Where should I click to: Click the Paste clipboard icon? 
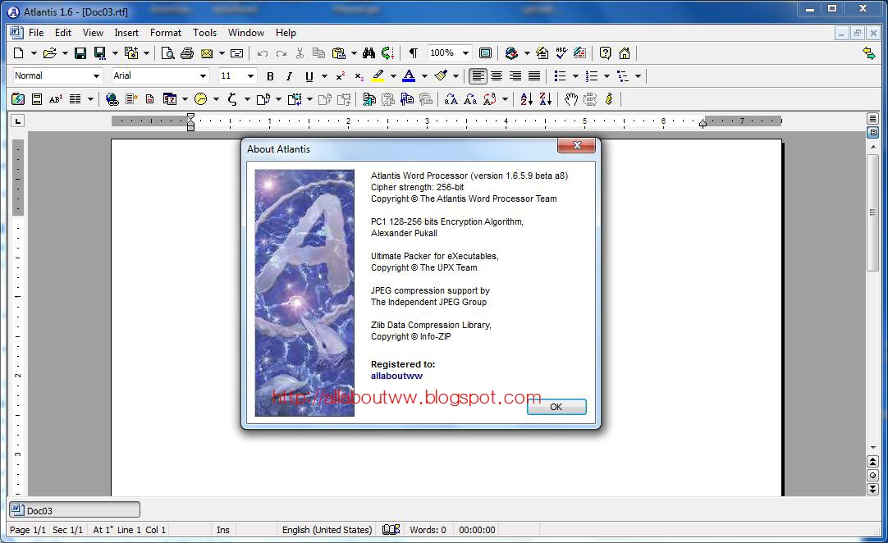tap(339, 53)
